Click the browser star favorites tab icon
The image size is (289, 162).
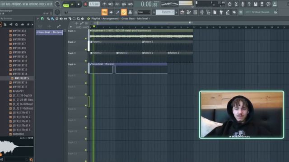tap(28, 24)
